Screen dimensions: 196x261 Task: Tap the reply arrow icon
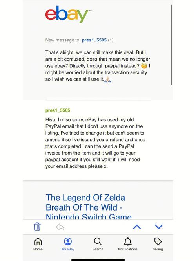[x=60, y=227]
